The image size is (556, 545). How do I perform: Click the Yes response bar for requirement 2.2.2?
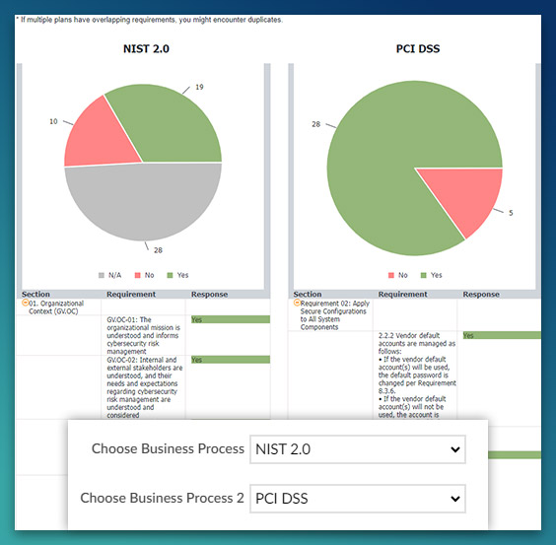pos(502,335)
